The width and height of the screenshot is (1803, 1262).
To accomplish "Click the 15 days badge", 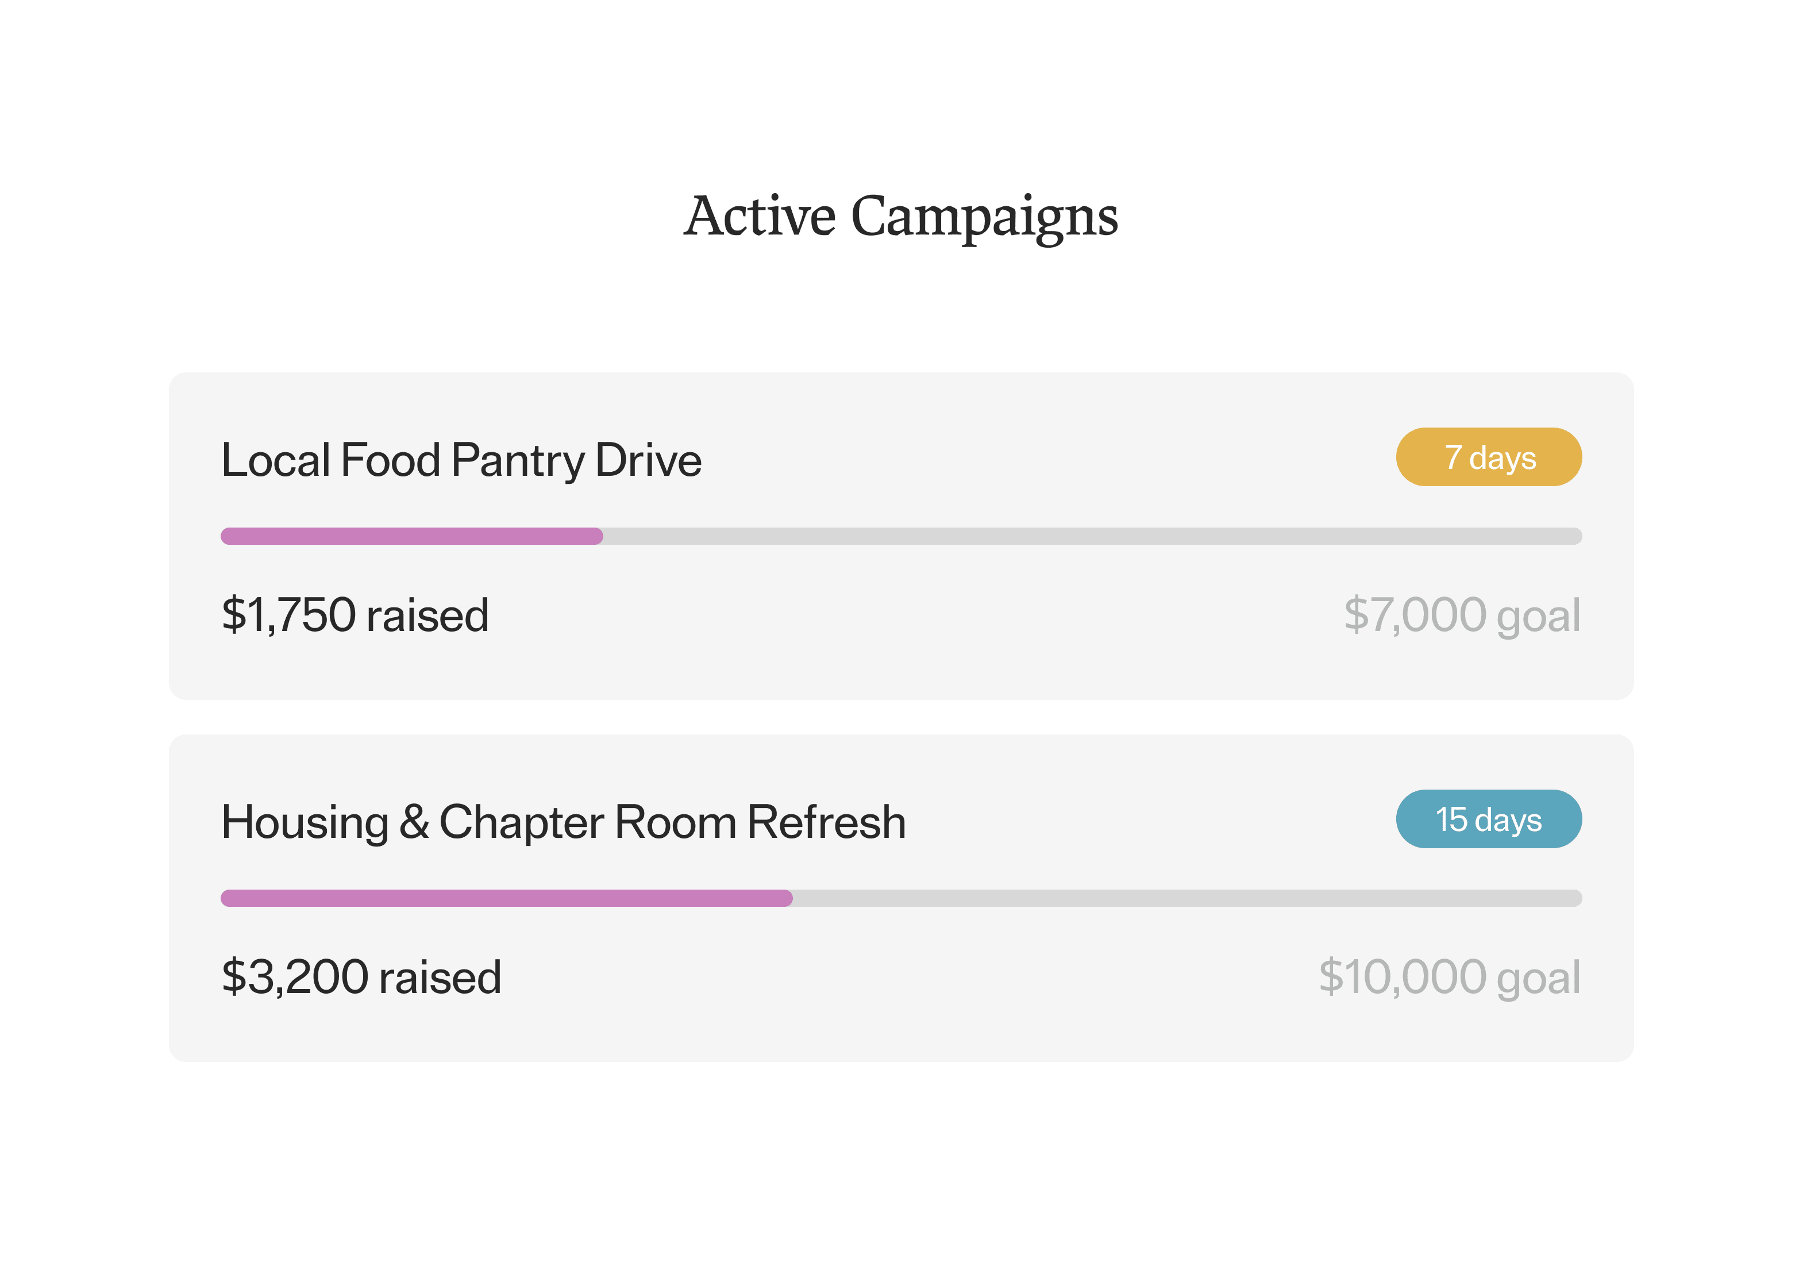I will (x=1488, y=819).
